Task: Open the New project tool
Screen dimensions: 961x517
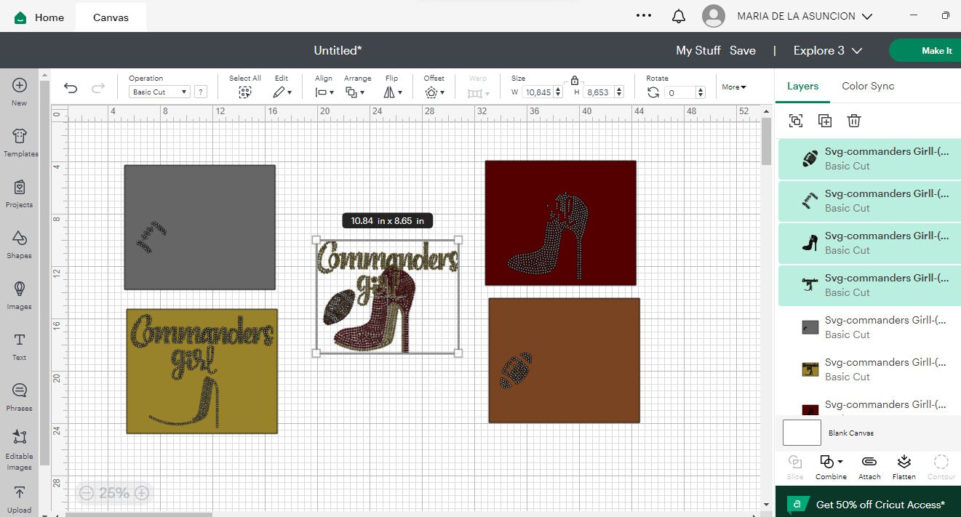Action: click(x=20, y=92)
